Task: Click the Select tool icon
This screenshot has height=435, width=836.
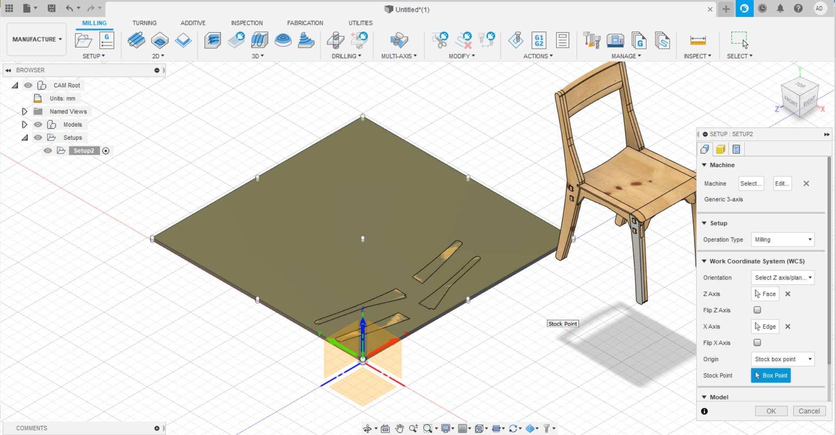Action: [x=740, y=40]
